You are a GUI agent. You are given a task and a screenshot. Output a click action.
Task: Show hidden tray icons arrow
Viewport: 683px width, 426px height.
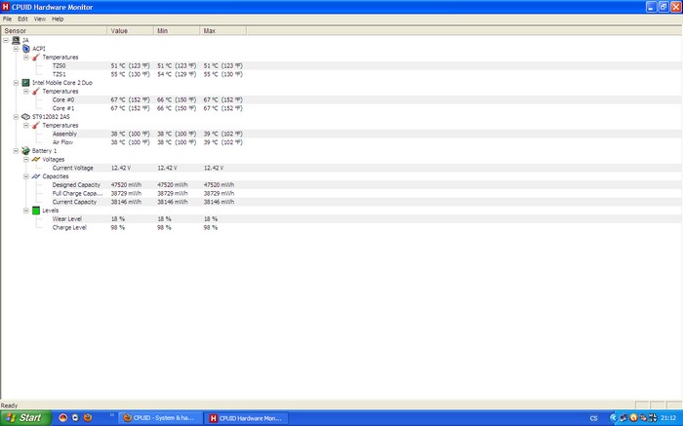[614, 418]
